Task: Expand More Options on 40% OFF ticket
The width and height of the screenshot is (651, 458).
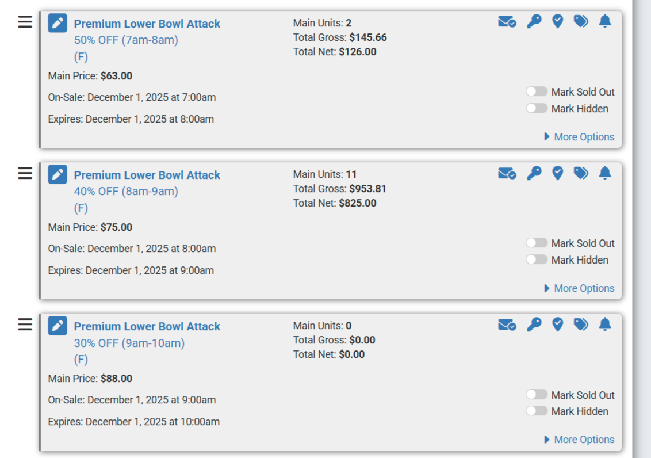Action: (x=579, y=288)
